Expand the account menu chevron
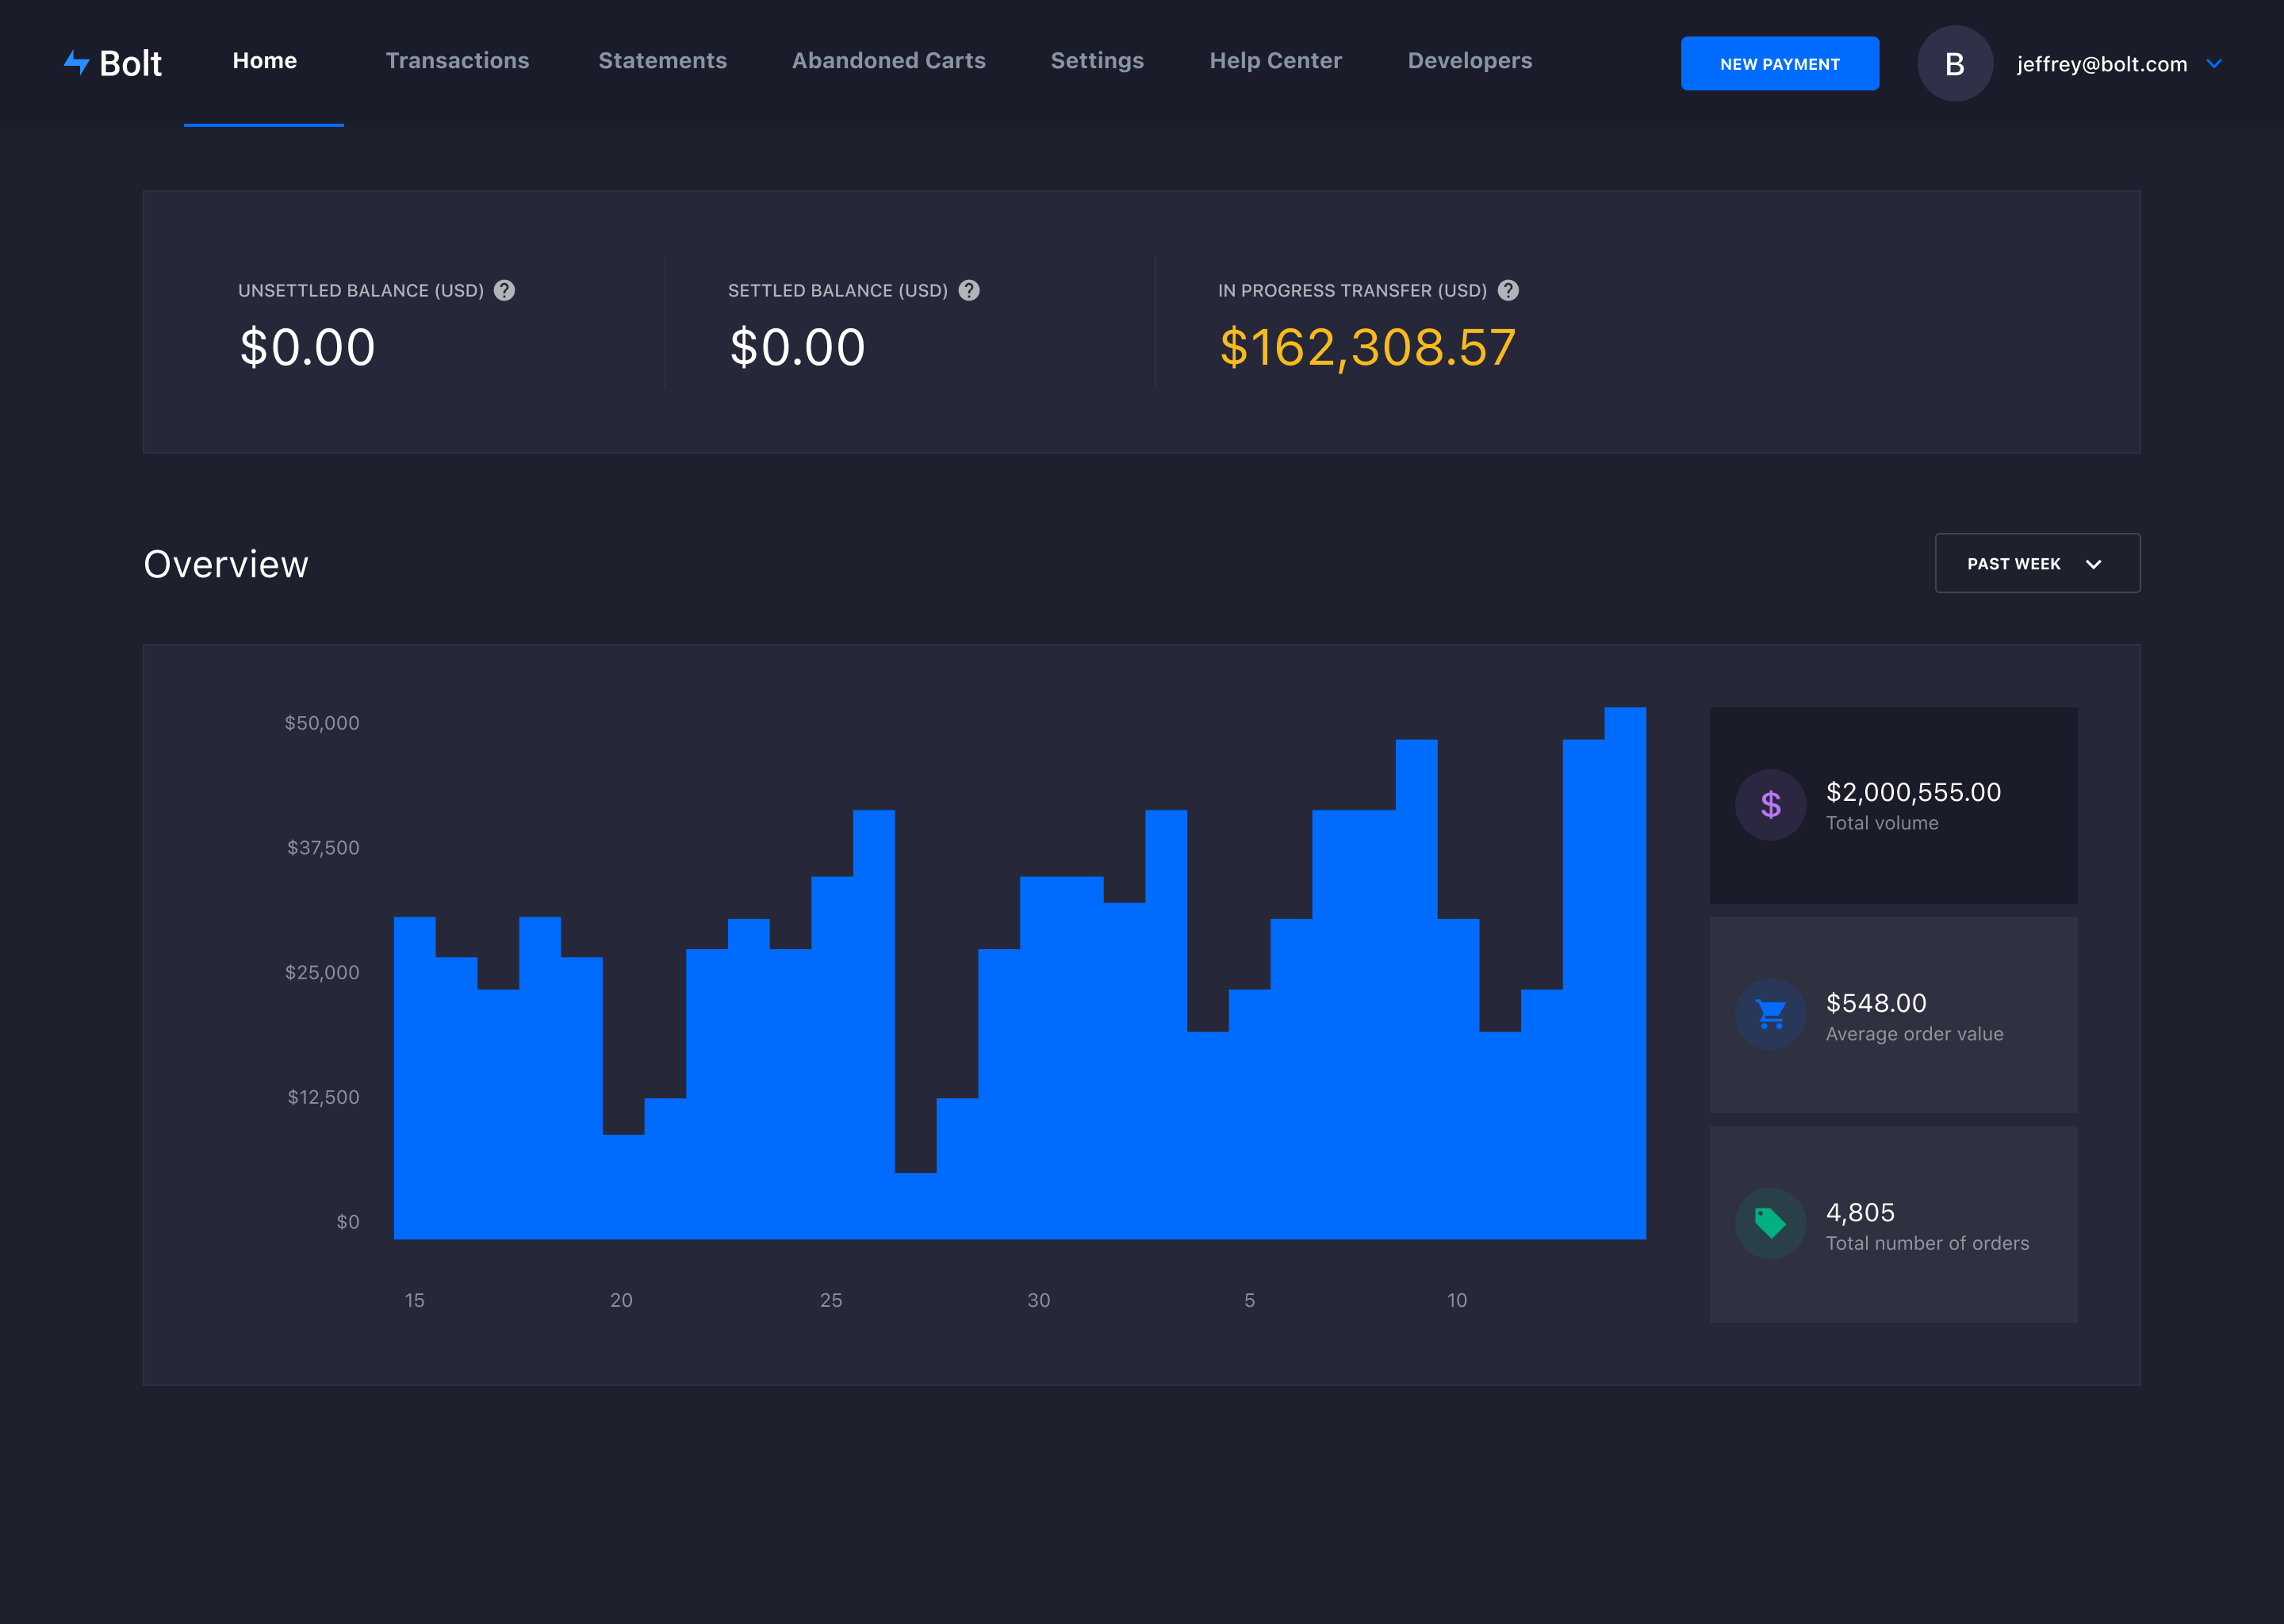 point(2214,64)
